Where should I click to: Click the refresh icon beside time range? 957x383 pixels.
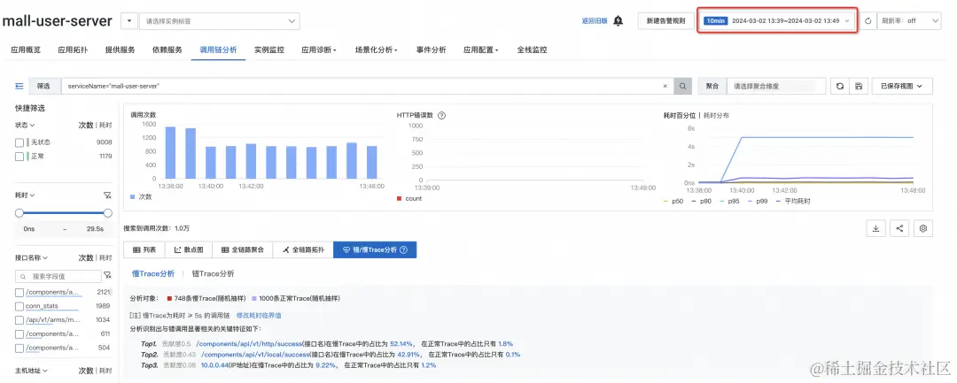pos(868,20)
